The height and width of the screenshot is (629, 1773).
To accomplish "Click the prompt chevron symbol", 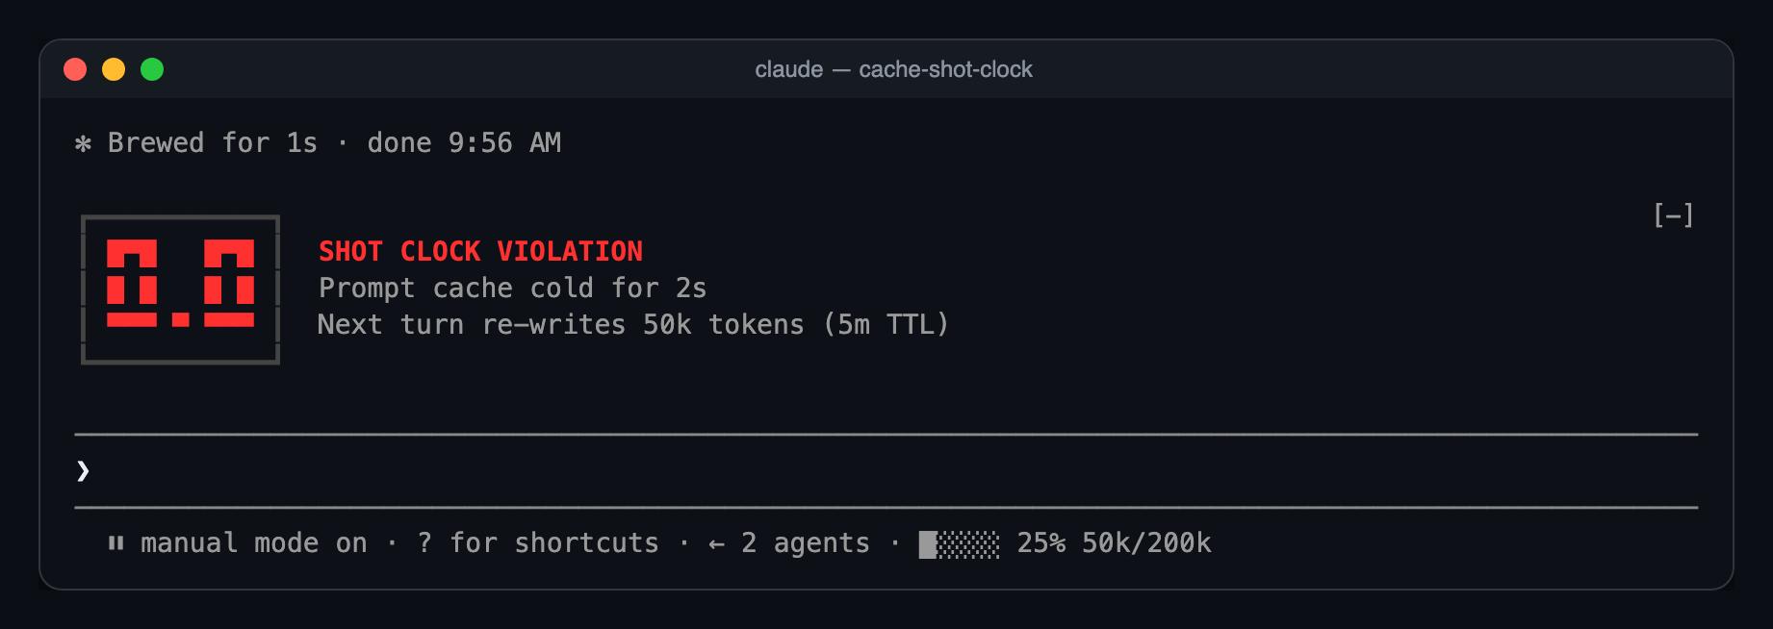I will click(x=83, y=470).
